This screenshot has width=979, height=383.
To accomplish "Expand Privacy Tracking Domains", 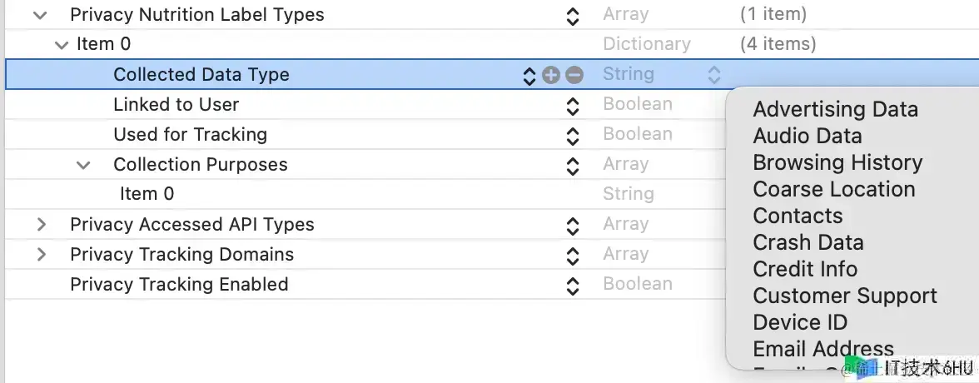I will [41, 255].
